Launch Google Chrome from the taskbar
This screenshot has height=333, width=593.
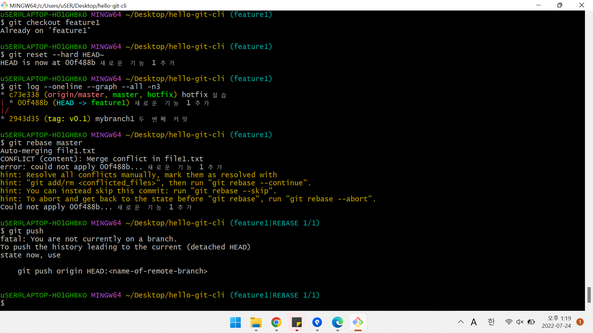coord(276,323)
